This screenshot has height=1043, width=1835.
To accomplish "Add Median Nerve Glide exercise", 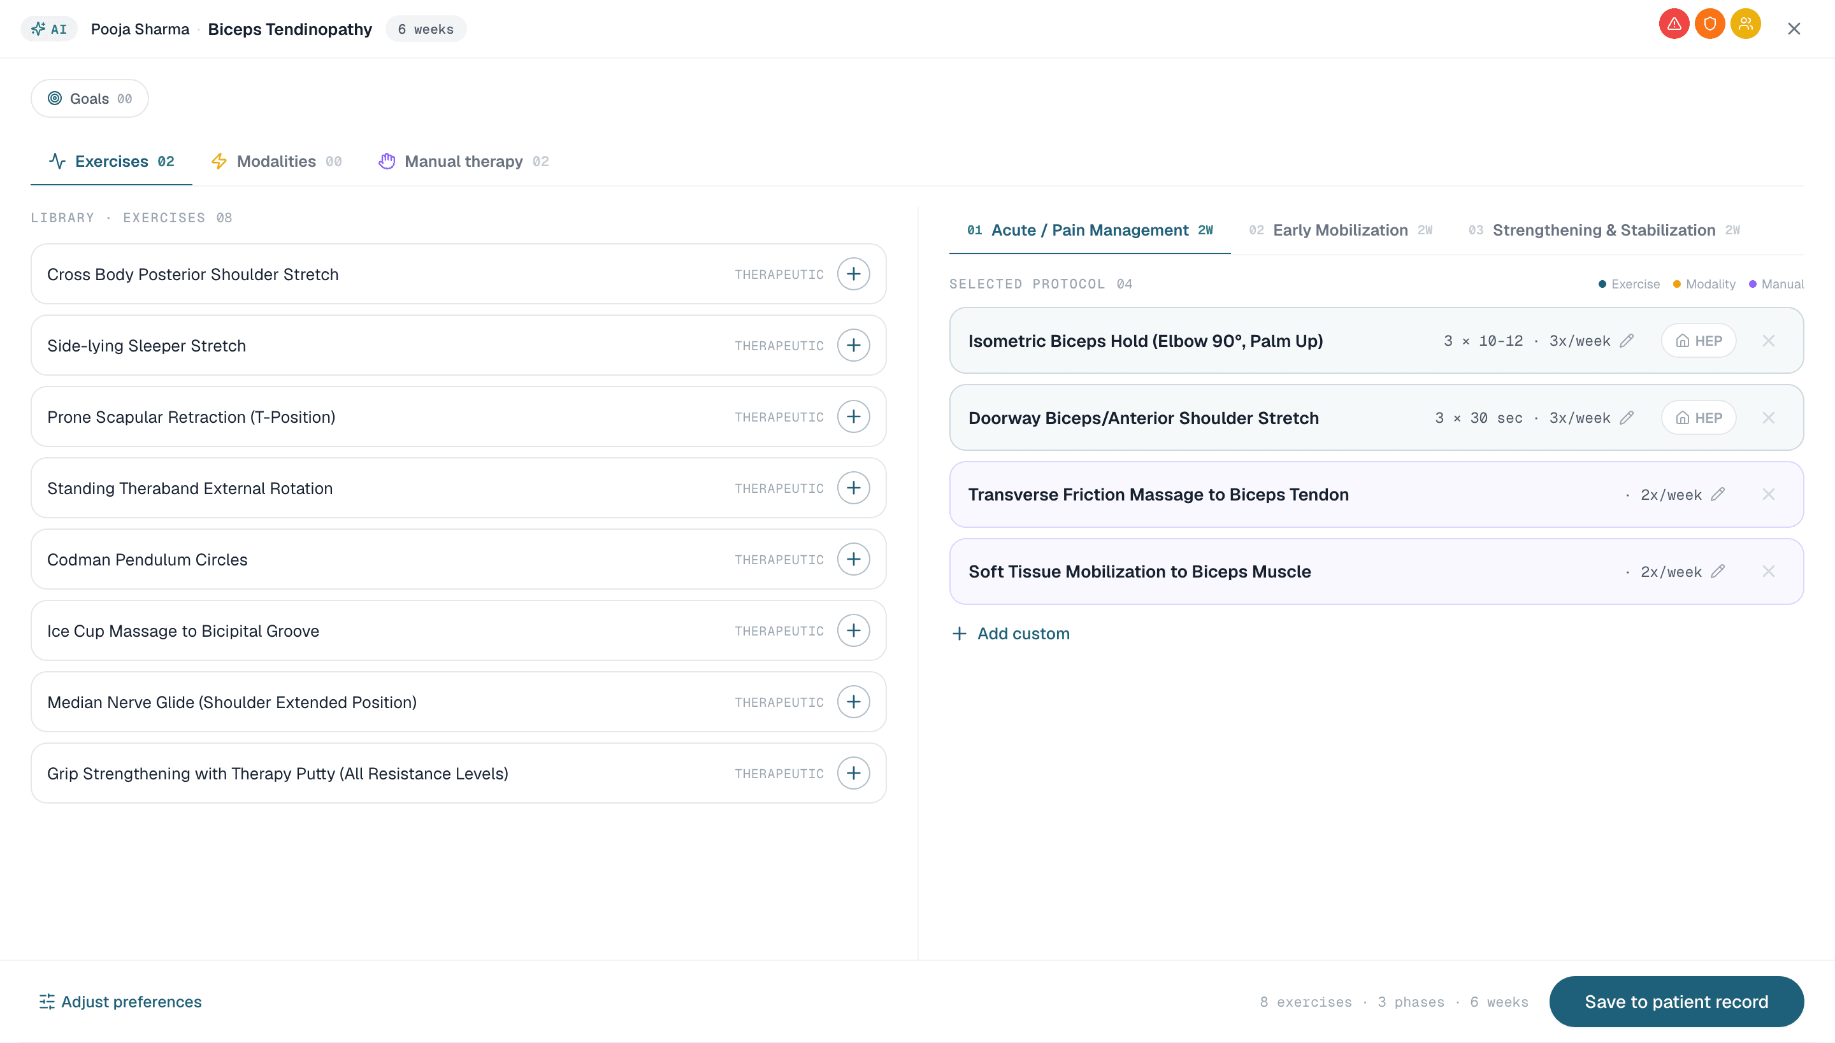I will pyautogui.click(x=853, y=701).
